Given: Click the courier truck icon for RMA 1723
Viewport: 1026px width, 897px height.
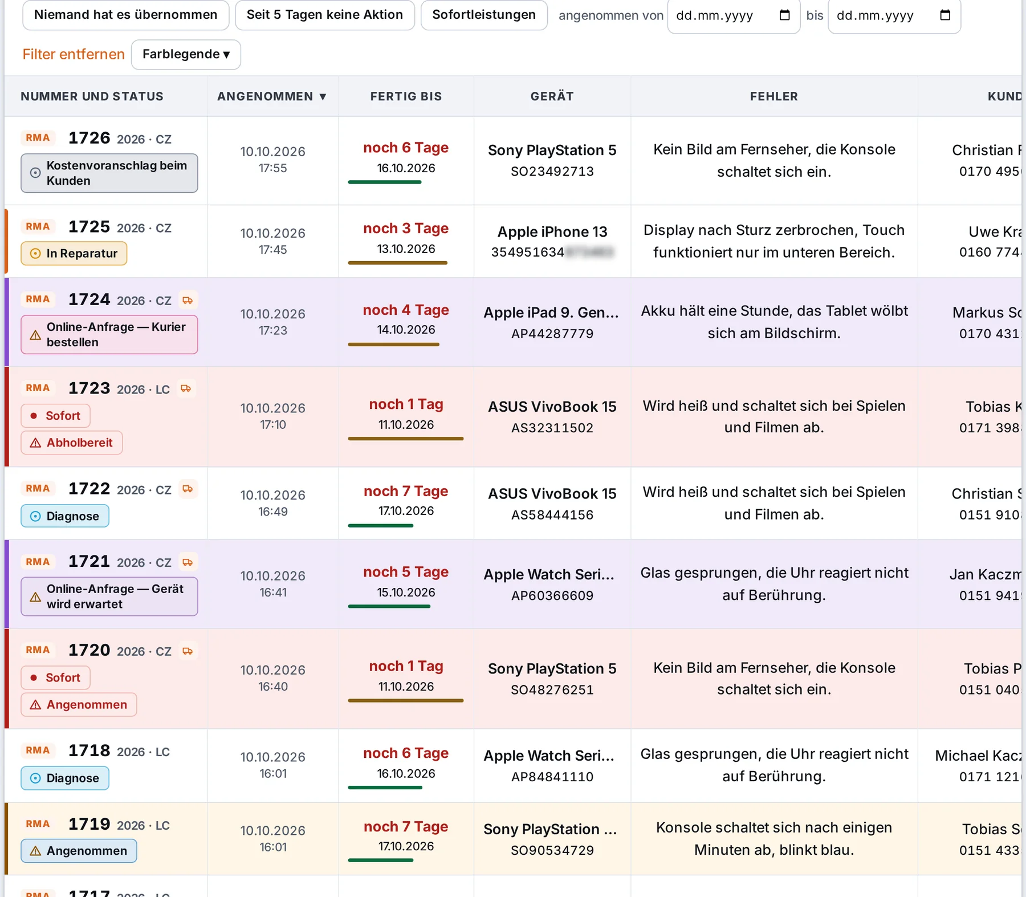Looking at the screenshot, I should (x=186, y=389).
